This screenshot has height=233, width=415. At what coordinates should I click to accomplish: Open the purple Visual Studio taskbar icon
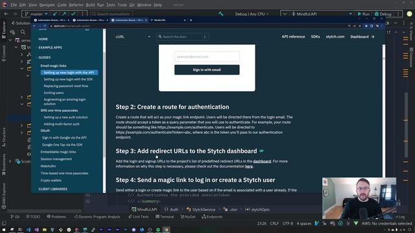(36, 230)
